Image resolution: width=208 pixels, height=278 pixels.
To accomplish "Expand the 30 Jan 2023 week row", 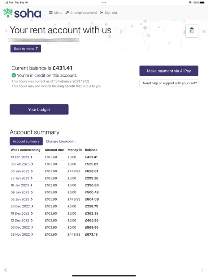I will (x=22, y=171).
